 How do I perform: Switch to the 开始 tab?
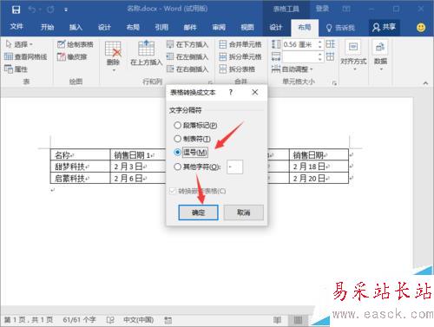(x=47, y=27)
